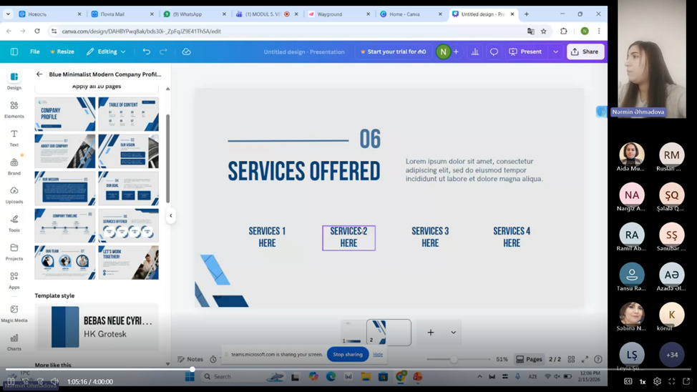
Task: Open the Uploads panel
Action: click(x=14, y=194)
